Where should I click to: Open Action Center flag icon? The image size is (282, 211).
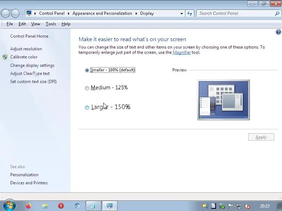(230, 206)
